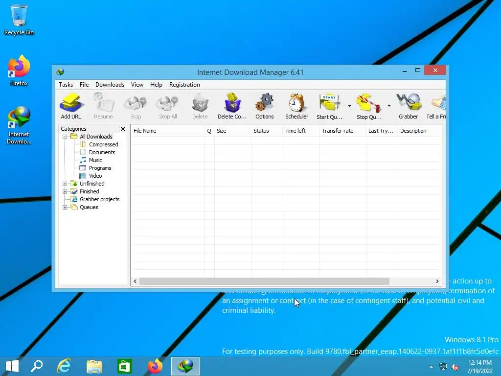
Task: Select the All Downloads folder
Action: [96, 137]
